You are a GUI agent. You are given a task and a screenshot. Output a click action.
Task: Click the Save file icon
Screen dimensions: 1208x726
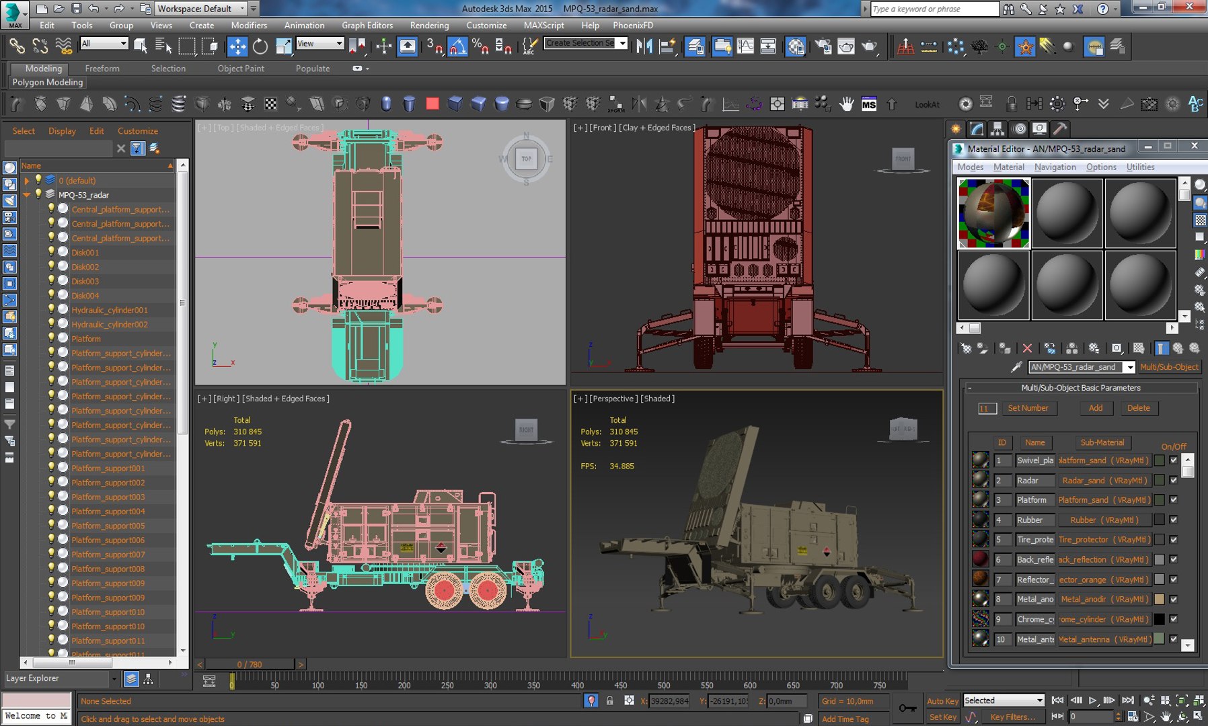[x=76, y=9]
